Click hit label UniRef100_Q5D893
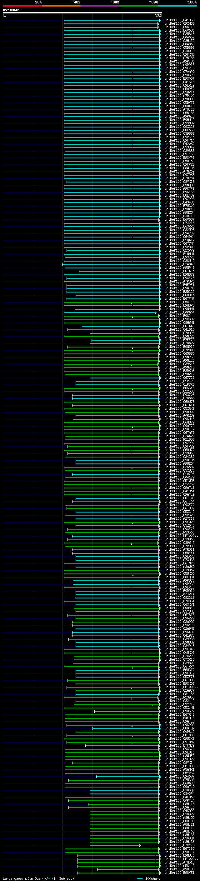Image resolution: width=200 pixels, height=881 pixels. click(x=179, y=48)
